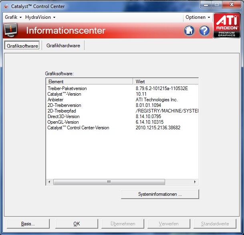Click the Systeminformationen button
The image size is (244, 235).
[160, 194]
